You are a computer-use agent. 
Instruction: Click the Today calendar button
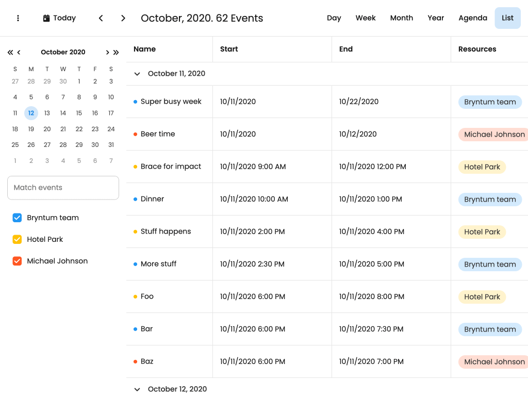click(59, 18)
